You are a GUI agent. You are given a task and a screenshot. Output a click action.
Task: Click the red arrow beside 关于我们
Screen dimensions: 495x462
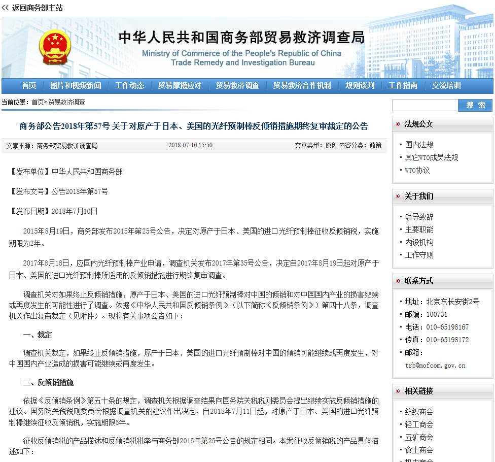(398, 196)
